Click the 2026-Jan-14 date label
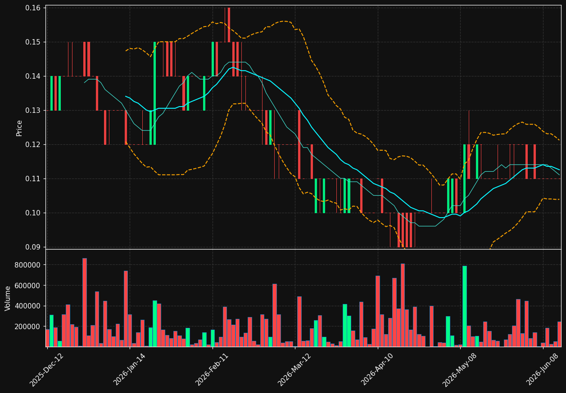The height and width of the screenshot is (393, 566). pos(130,369)
